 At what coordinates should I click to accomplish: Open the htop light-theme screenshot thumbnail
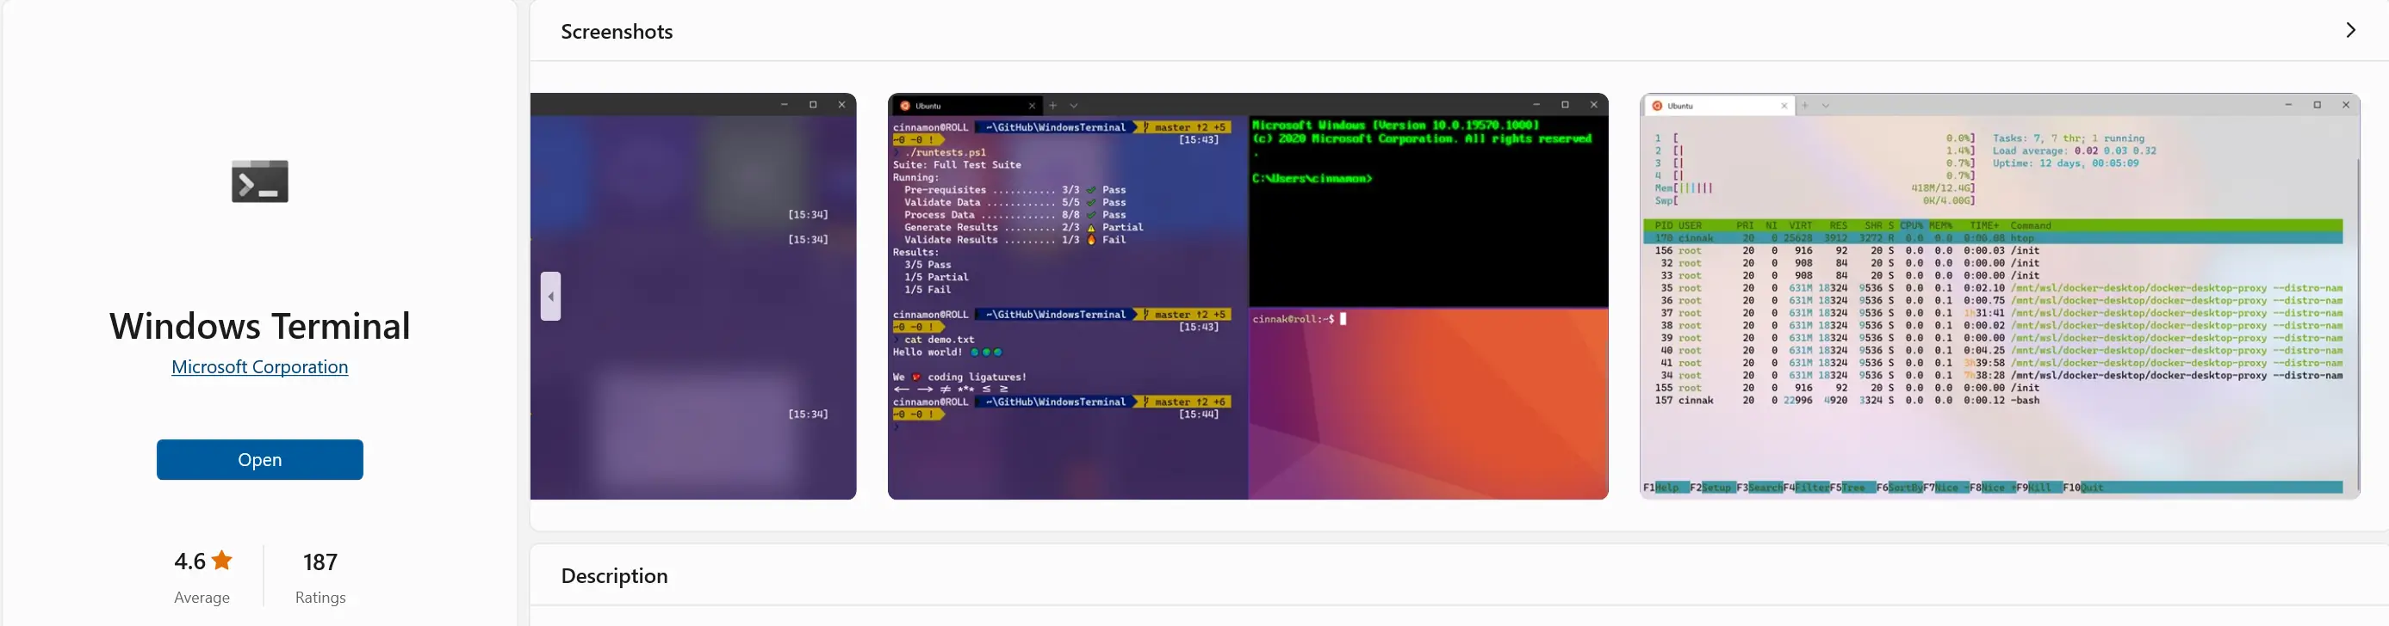(x=2000, y=297)
